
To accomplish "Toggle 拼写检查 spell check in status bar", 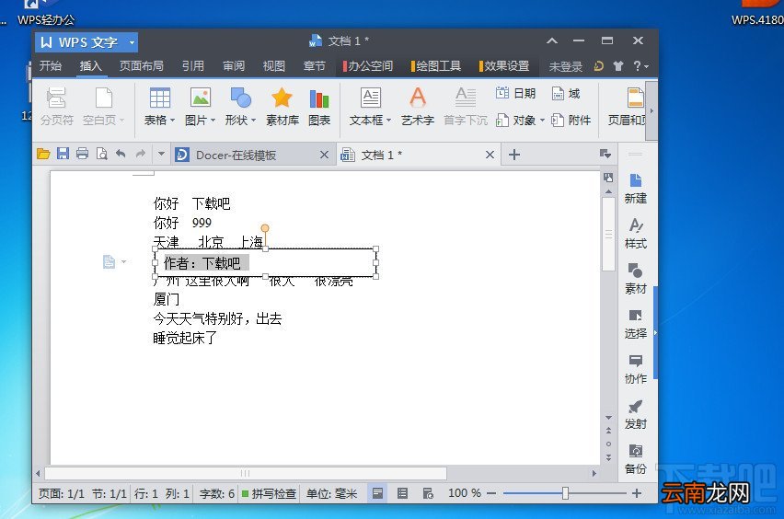I will (270, 494).
